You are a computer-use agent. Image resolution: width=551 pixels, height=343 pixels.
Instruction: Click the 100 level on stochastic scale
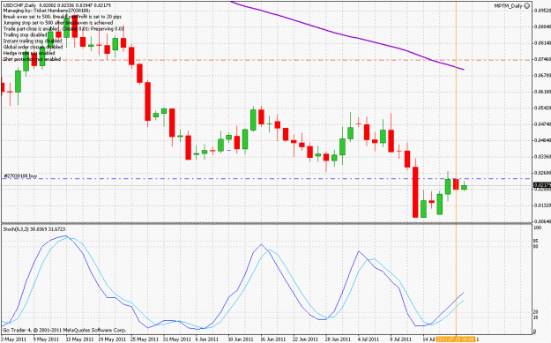coord(537,227)
